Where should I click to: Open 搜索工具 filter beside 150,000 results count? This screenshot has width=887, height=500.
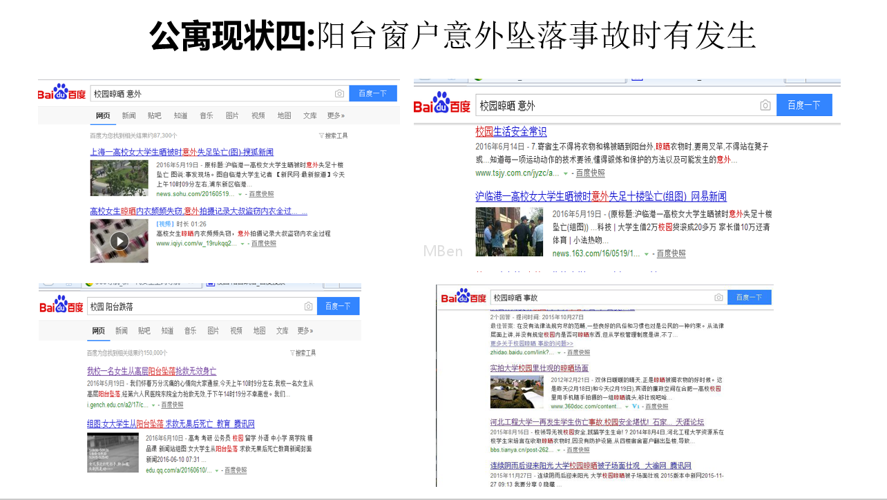pyautogui.click(x=303, y=353)
